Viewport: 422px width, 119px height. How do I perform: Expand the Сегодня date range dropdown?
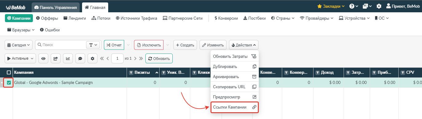pos(19,45)
